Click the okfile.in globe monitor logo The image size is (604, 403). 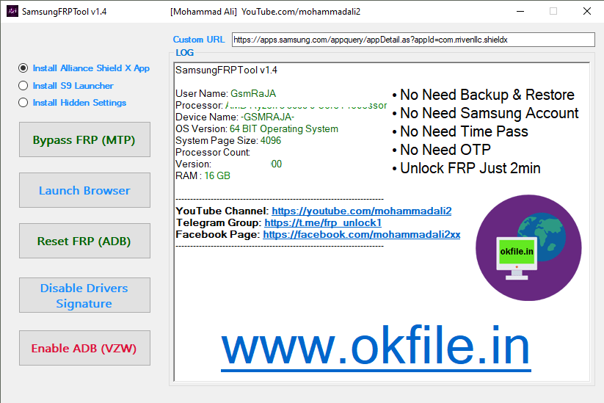click(x=528, y=247)
